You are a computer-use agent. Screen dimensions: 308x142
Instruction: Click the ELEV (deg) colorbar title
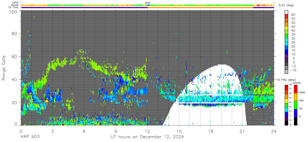tap(286, 5)
